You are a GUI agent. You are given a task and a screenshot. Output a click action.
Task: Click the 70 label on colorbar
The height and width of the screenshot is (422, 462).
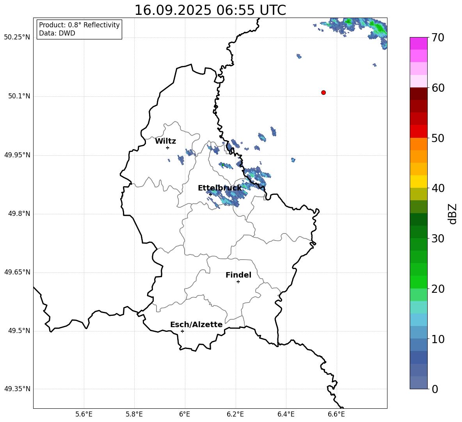pos(438,37)
